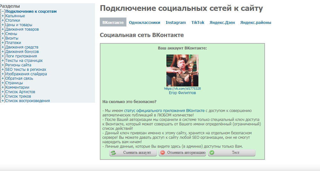Click the Тест button label
This screenshot has height=171, width=320.
[236, 153]
